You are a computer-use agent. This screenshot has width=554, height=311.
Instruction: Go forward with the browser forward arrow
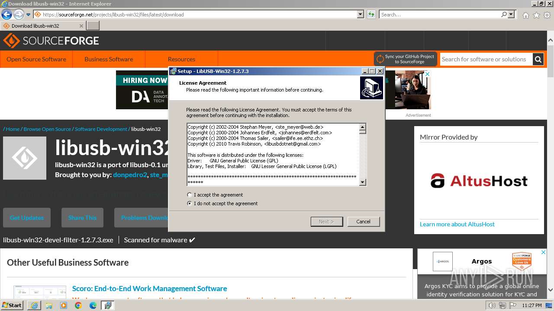pos(19,14)
